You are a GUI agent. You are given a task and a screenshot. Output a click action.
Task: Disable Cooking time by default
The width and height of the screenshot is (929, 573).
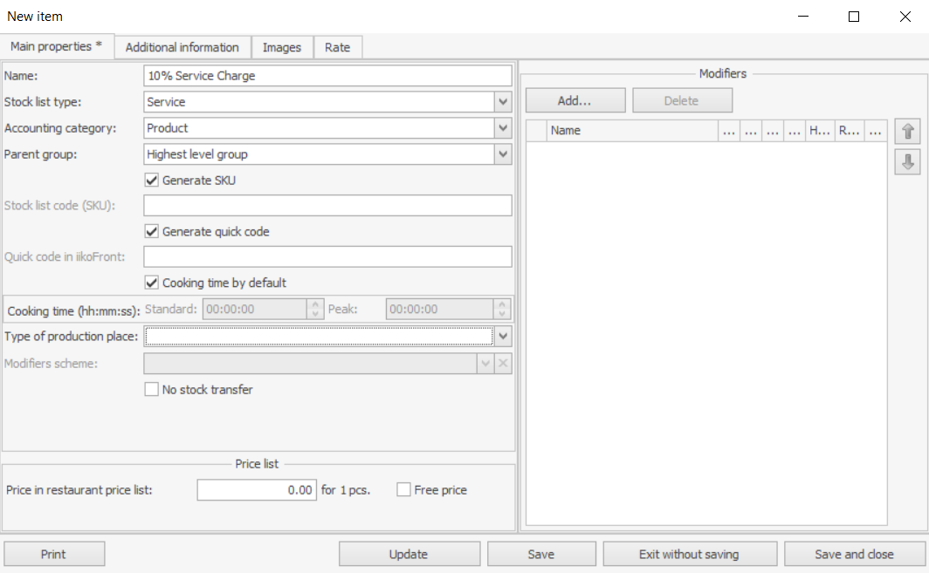pyautogui.click(x=152, y=283)
